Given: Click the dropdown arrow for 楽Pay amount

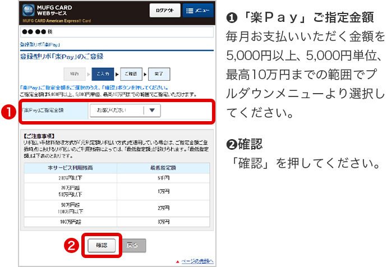Looking at the screenshot, I should click(x=151, y=111).
